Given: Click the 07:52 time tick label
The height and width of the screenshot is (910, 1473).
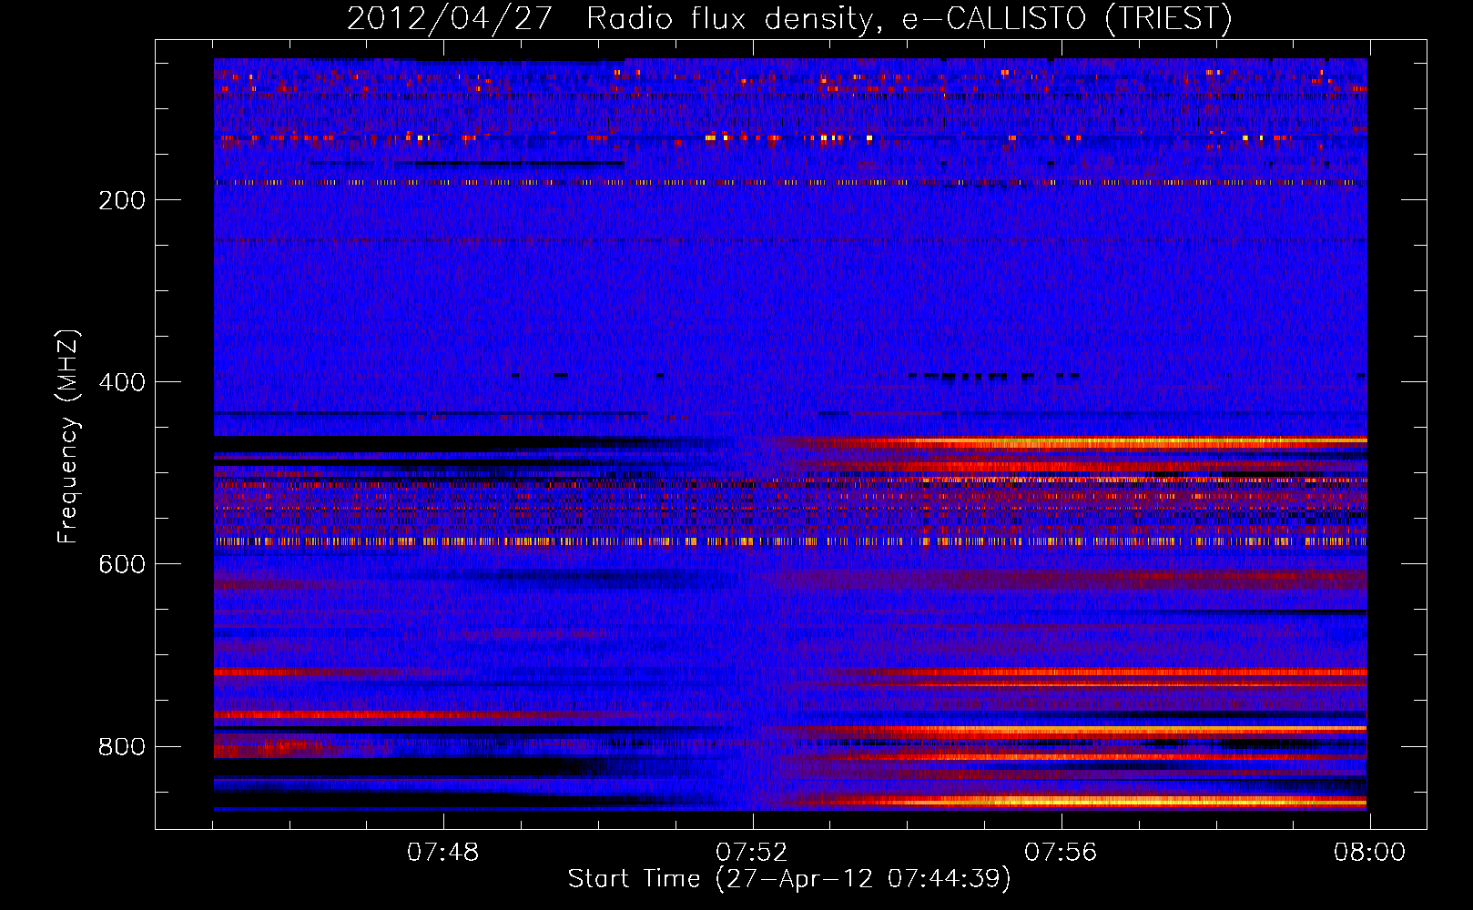Looking at the screenshot, I should pos(751,853).
